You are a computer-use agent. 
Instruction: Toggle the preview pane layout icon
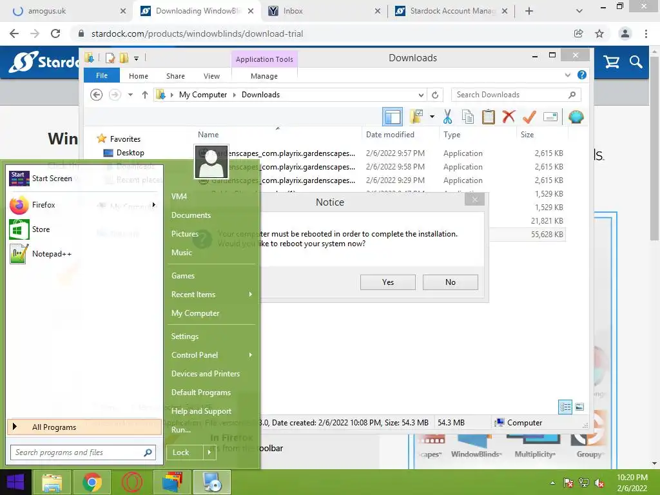coord(393,117)
